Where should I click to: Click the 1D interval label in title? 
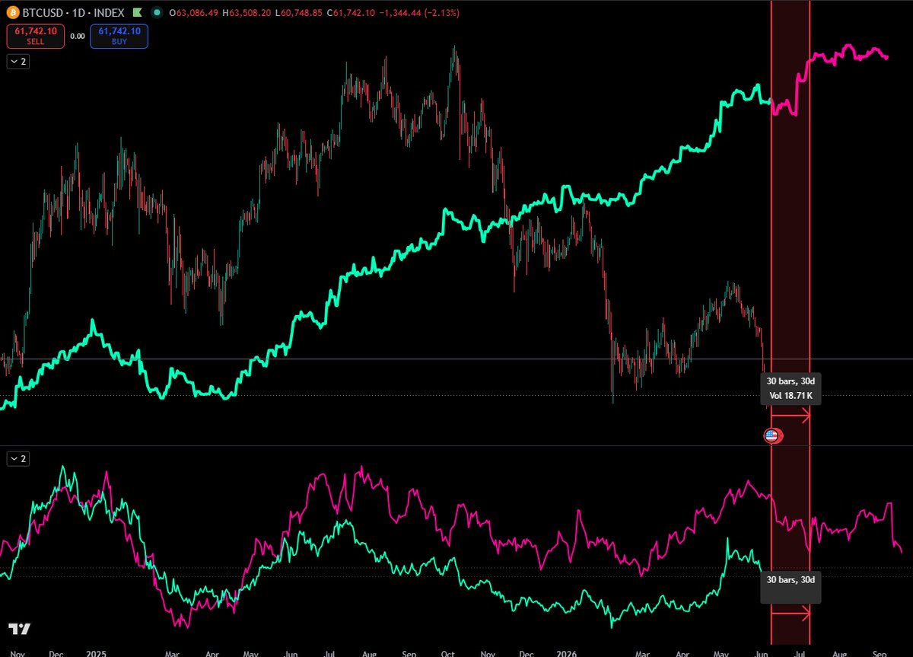pyautogui.click(x=78, y=13)
